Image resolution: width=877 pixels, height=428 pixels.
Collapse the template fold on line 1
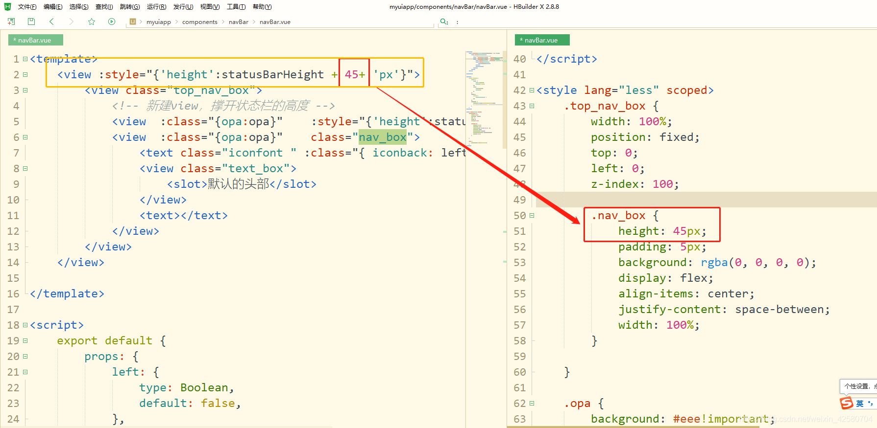point(25,59)
